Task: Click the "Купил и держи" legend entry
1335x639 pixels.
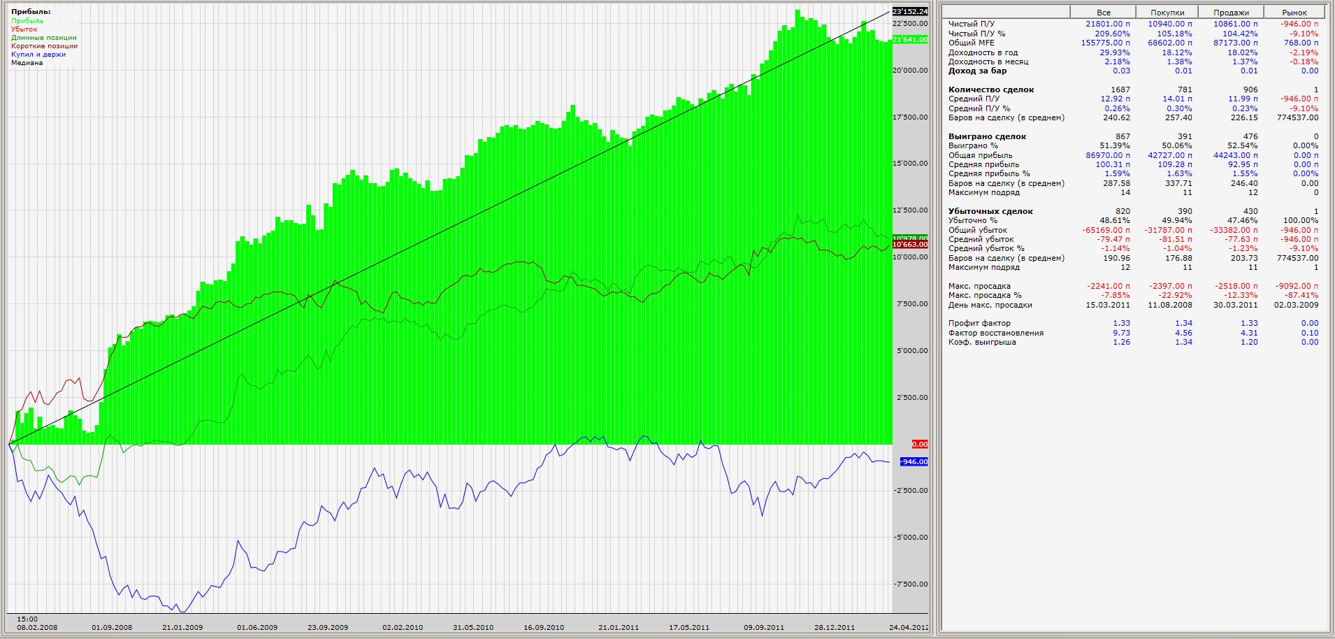Action: 38,55
